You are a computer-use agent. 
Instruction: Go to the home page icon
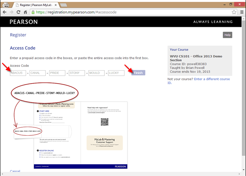(25, 12)
